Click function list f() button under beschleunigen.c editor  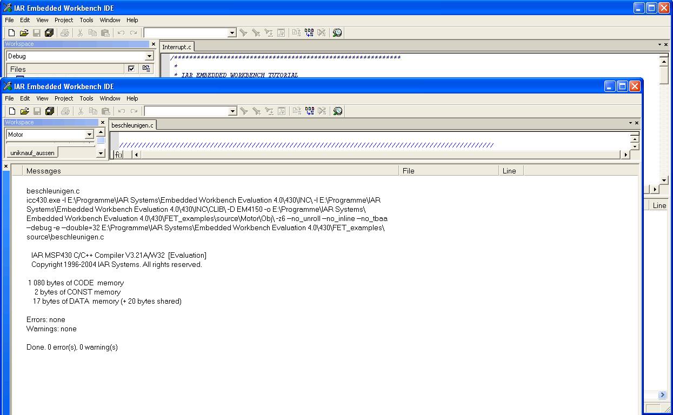(118, 155)
